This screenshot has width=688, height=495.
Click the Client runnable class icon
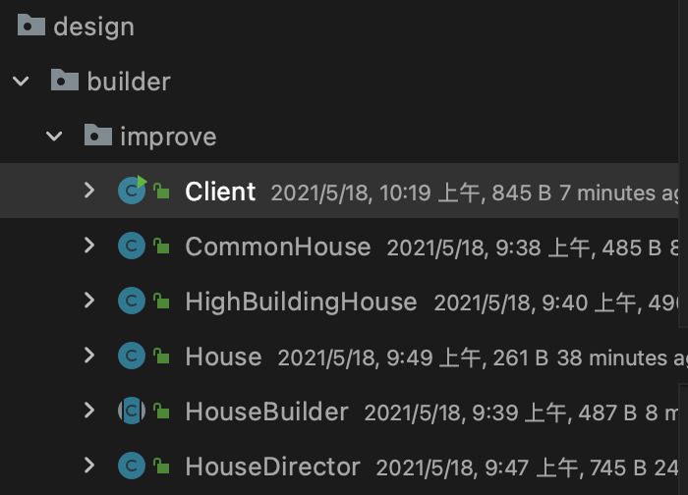[132, 190]
